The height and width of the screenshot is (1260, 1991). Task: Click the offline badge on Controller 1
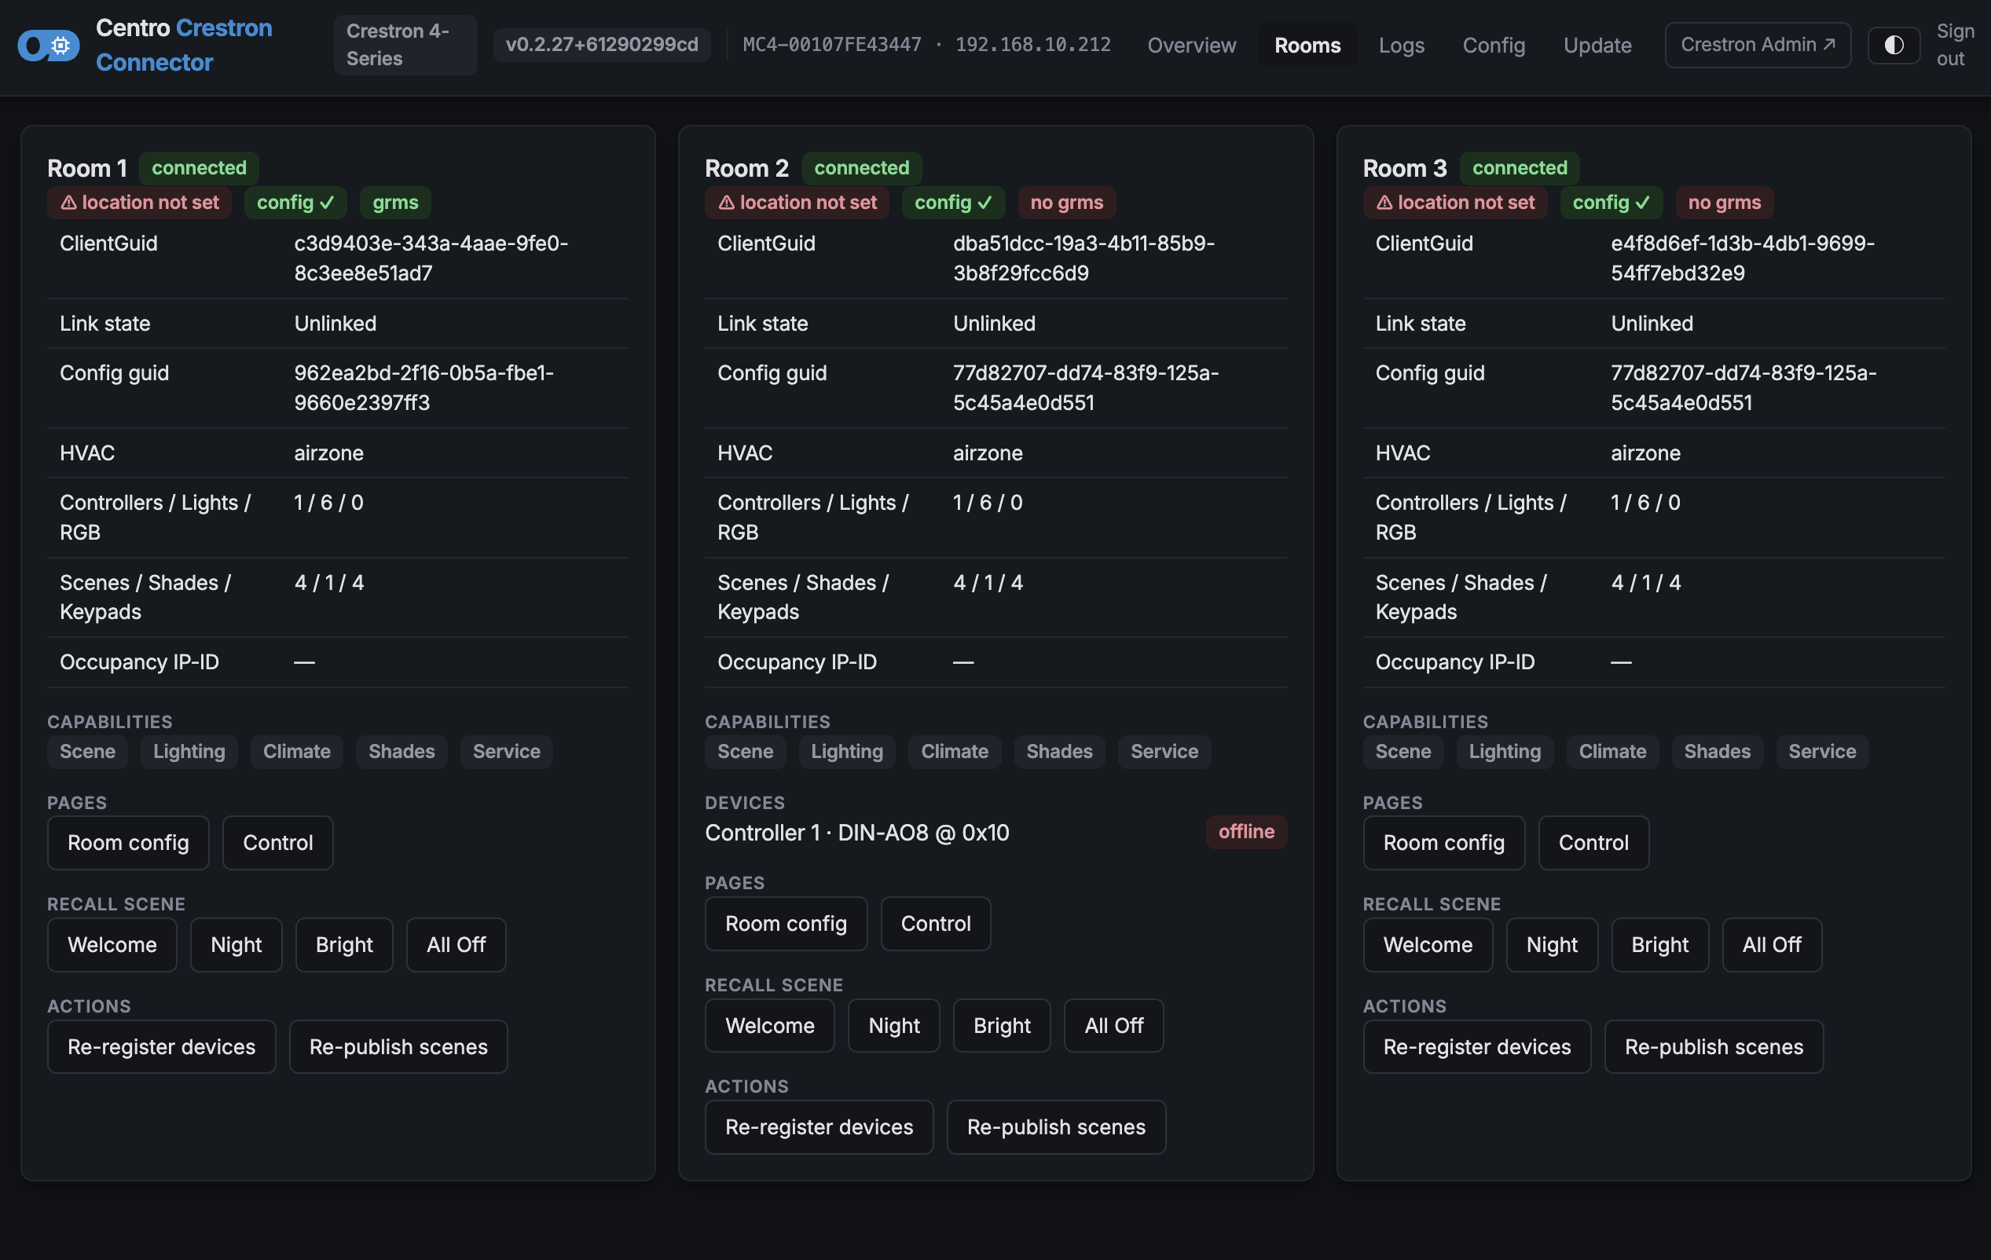1246,832
